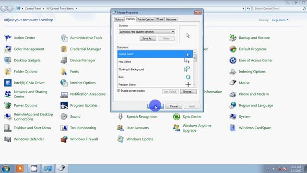Open Credential Manager icon
Image resolution: width=307 pixels, height=173 pixels.
click(64, 49)
